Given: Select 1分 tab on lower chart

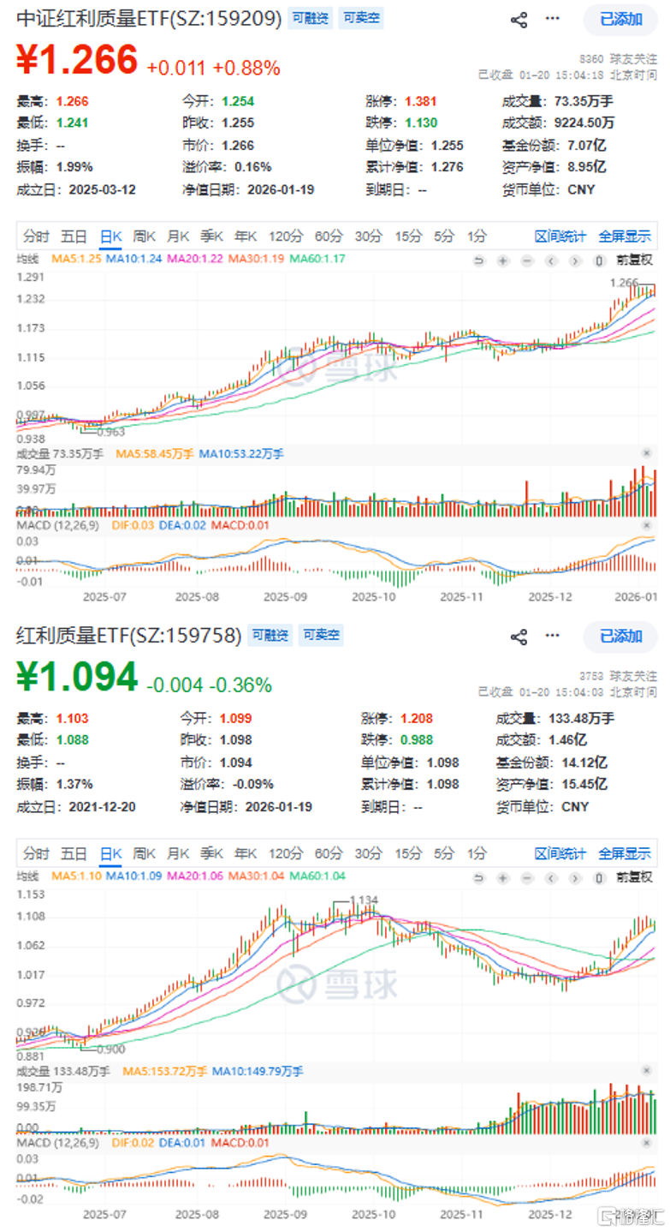Looking at the screenshot, I should pos(477,853).
